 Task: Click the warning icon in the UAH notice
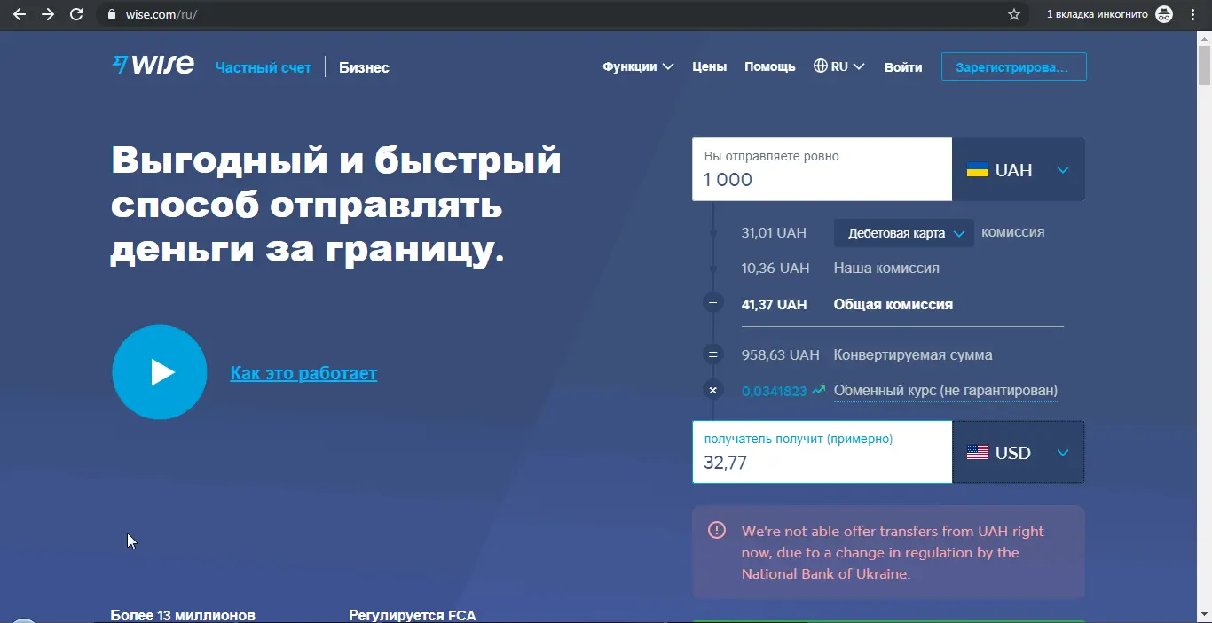point(716,530)
